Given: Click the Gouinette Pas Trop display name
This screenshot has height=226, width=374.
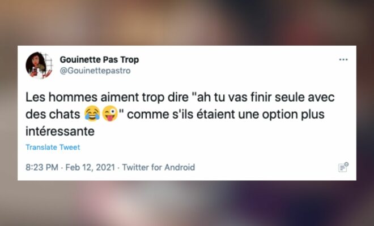Looking at the screenshot, I should [x=99, y=59].
